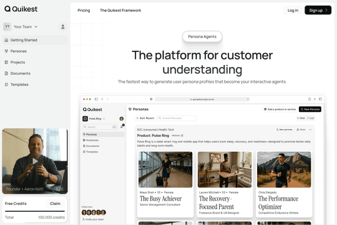Click the Getting Started home icon

6,40
